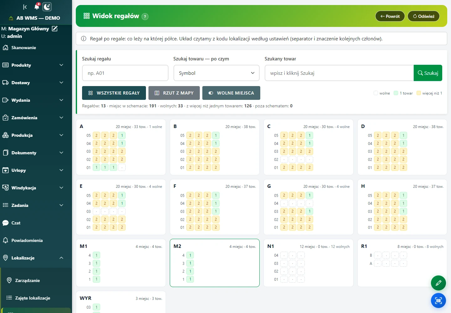This screenshot has height=313, width=451.
Task: Expand the Wydania menu chevron
Action: (61, 100)
